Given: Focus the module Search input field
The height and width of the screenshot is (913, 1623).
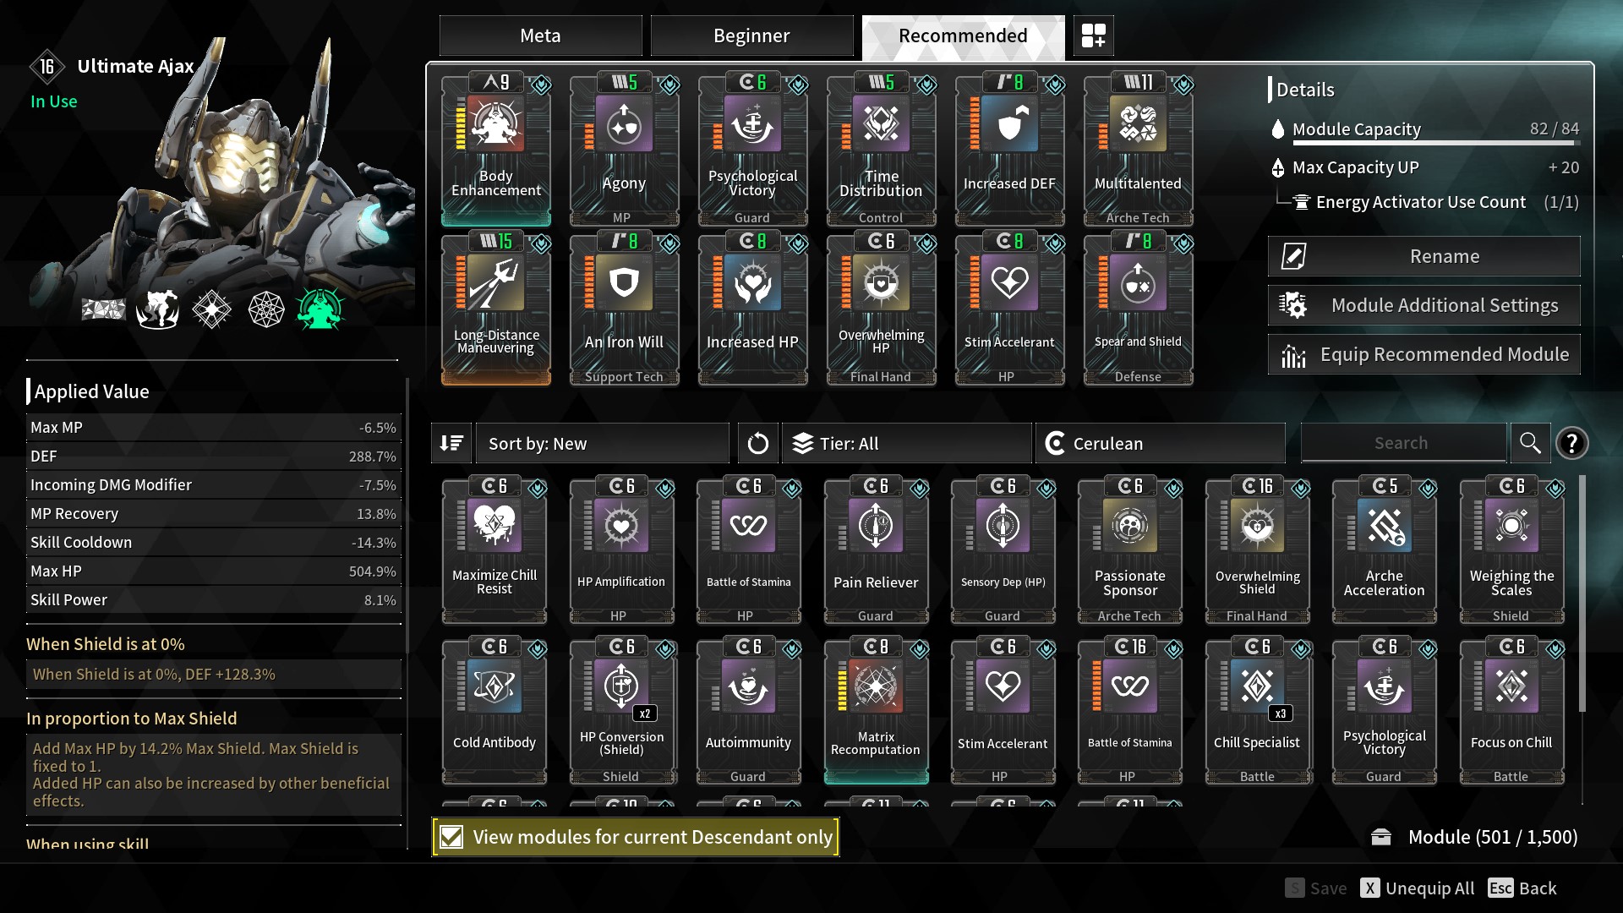Looking at the screenshot, I should [1403, 443].
